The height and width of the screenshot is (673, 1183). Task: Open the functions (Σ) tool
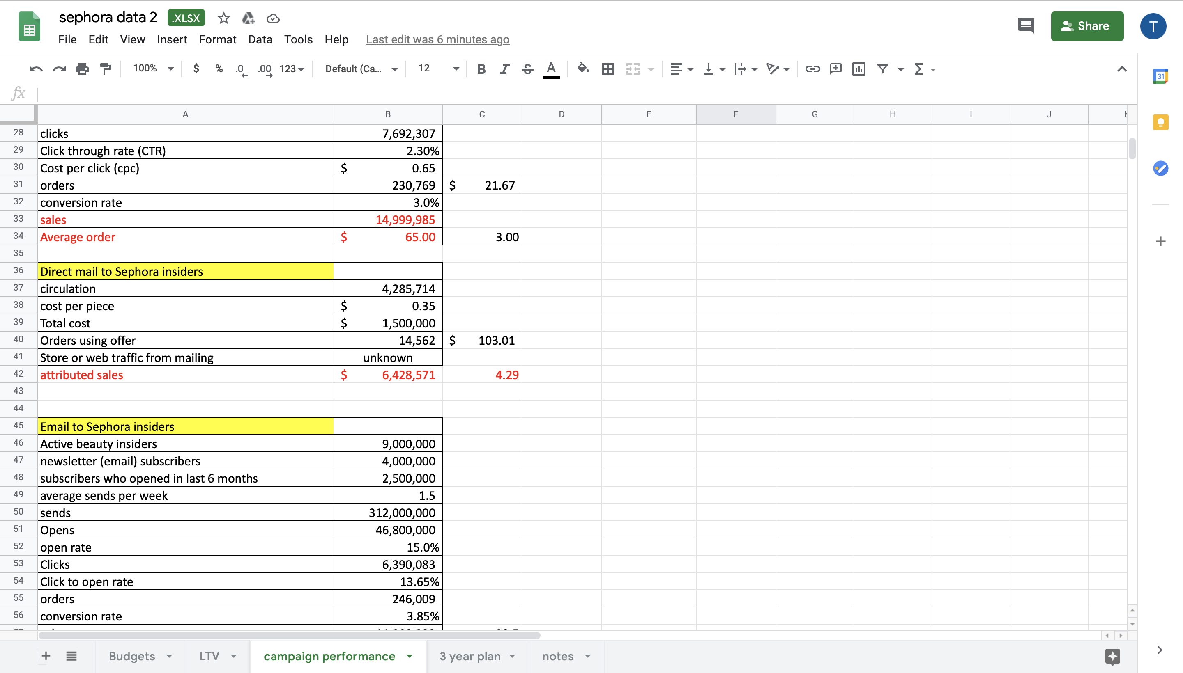[918, 69]
